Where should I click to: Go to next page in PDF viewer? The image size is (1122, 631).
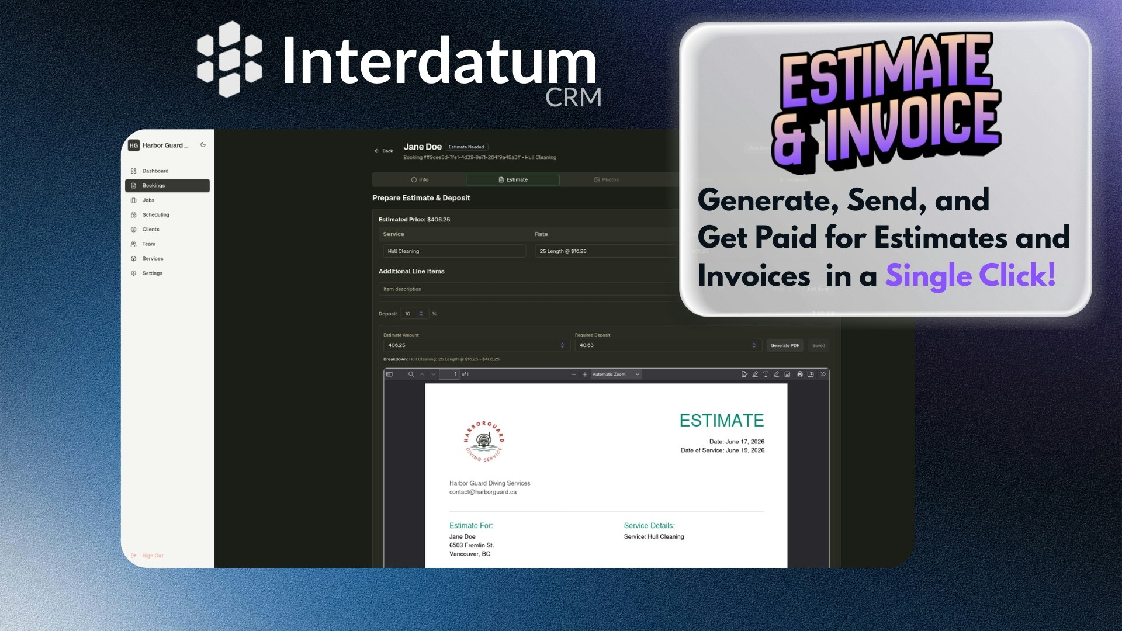[x=433, y=375]
